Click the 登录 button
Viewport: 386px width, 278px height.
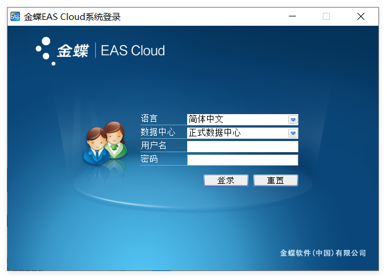(x=226, y=180)
